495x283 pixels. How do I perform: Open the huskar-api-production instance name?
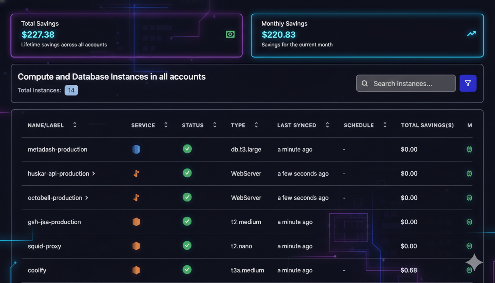(x=59, y=174)
